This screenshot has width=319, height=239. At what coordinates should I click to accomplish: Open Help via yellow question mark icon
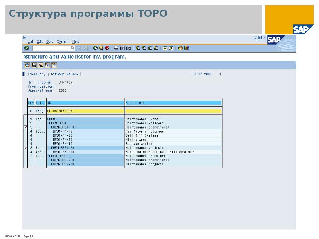pyautogui.click(x=181, y=48)
